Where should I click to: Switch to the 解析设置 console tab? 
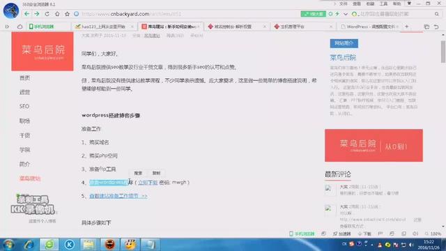237,26
